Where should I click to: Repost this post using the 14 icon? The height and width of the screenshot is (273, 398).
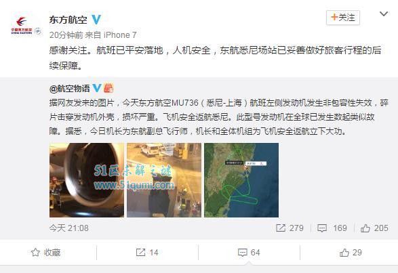pyautogui.click(x=140, y=253)
